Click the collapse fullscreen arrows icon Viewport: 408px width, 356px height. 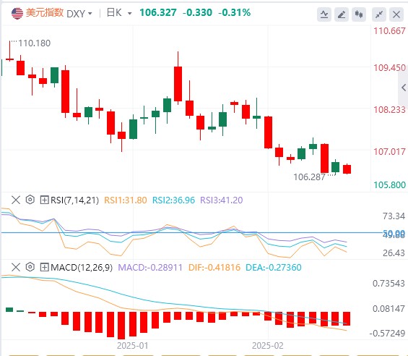tap(379, 14)
